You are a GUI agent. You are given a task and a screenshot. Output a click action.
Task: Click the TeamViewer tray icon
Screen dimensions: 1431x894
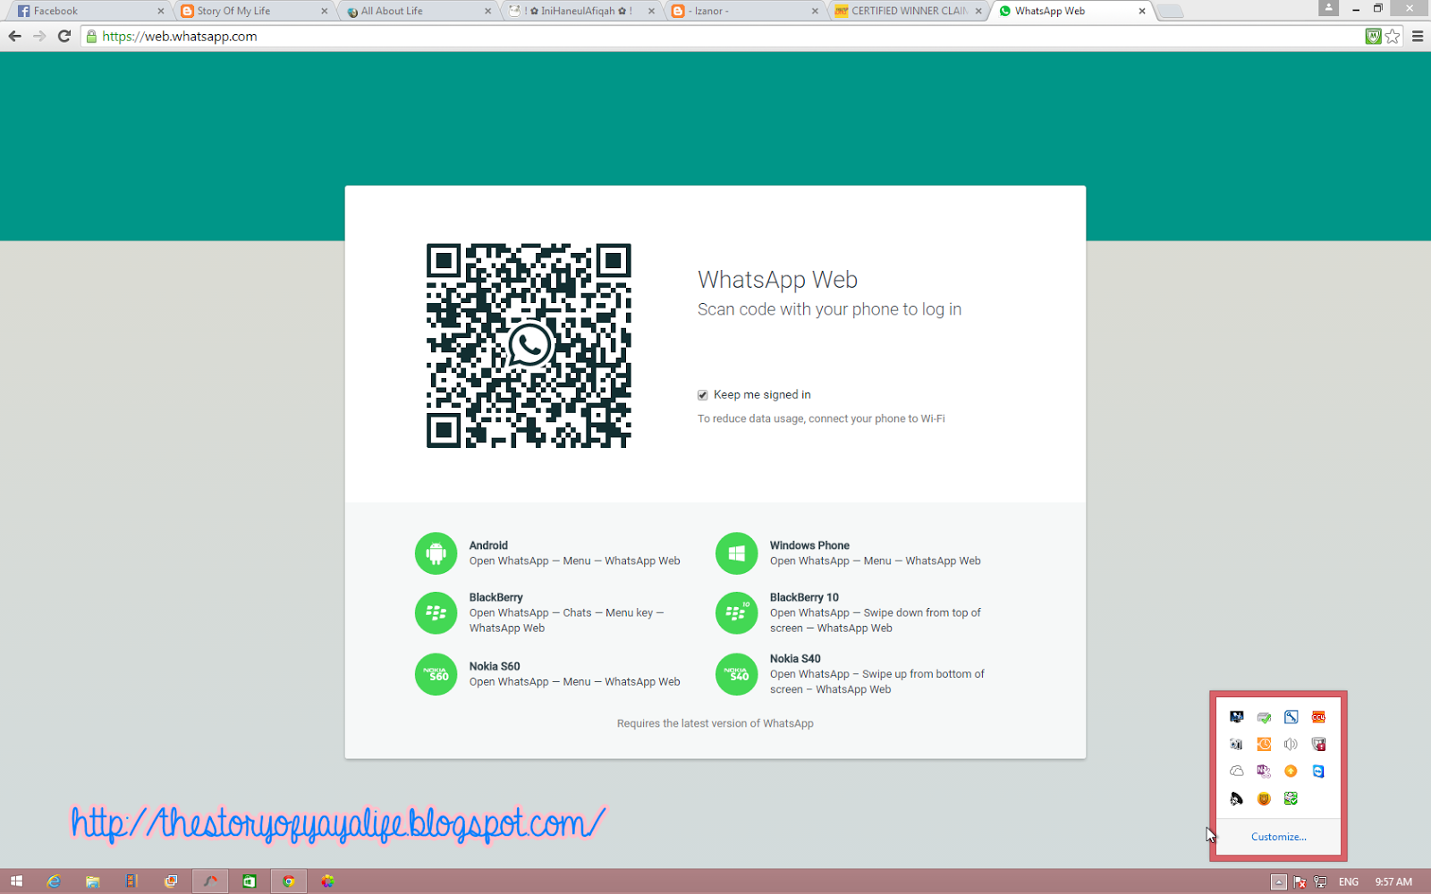(x=1318, y=771)
